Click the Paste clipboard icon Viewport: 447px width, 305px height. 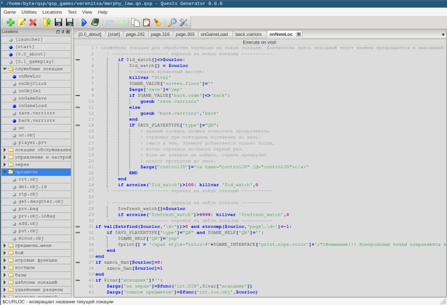[146, 22]
